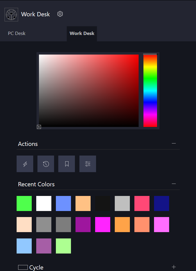The height and width of the screenshot is (271, 196).
Task: Click the bookmark action button
Action: click(x=67, y=164)
